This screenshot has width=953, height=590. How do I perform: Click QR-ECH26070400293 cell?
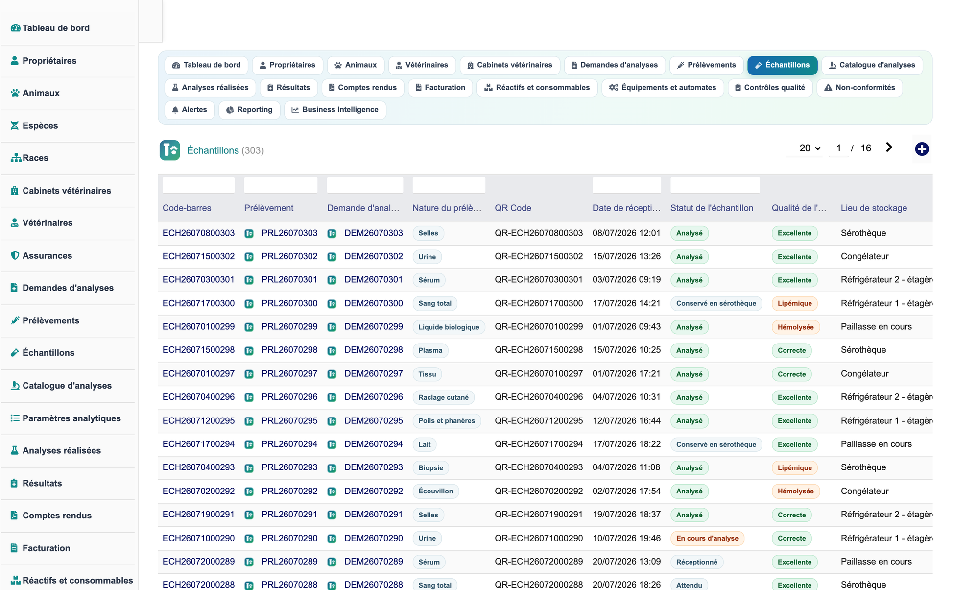[539, 467]
